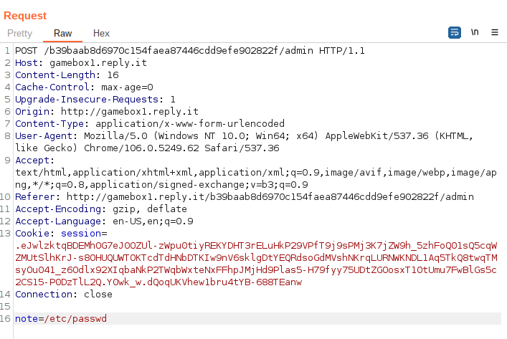The height and width of the screenshot is (339, 507).
Task: Click the User-Agent header line
Action: click(x=215, y=136)
